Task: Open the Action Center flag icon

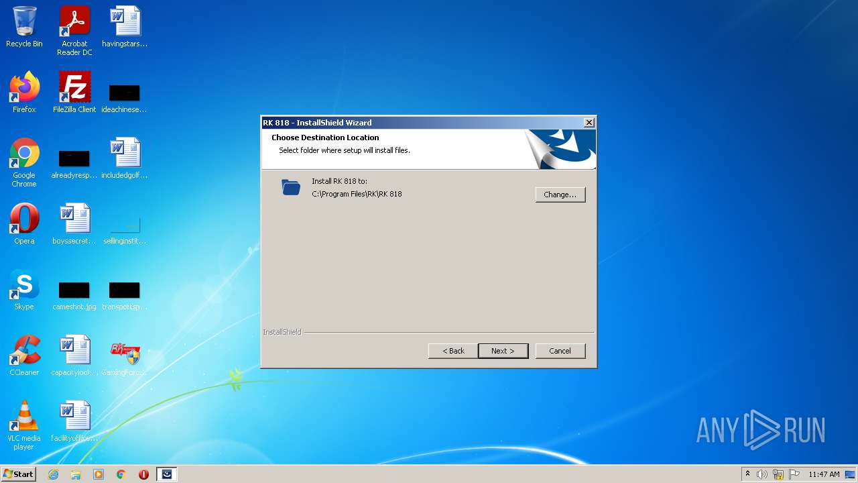Action: 794,474
